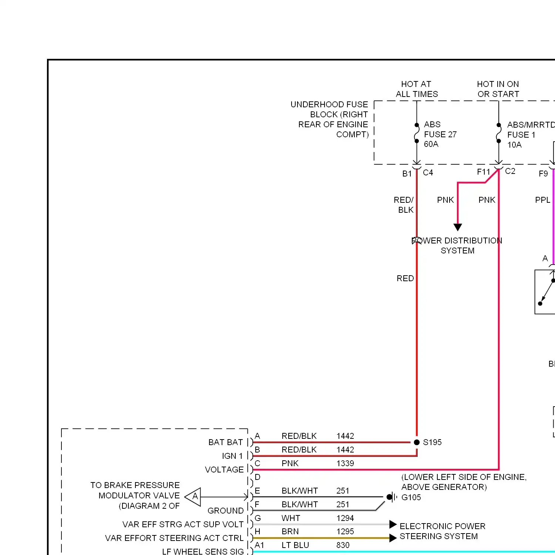Viewport: 555px width, 555px height.
Task: Click the RED/BLK label on pin B row
Action: tap(299, 450)
